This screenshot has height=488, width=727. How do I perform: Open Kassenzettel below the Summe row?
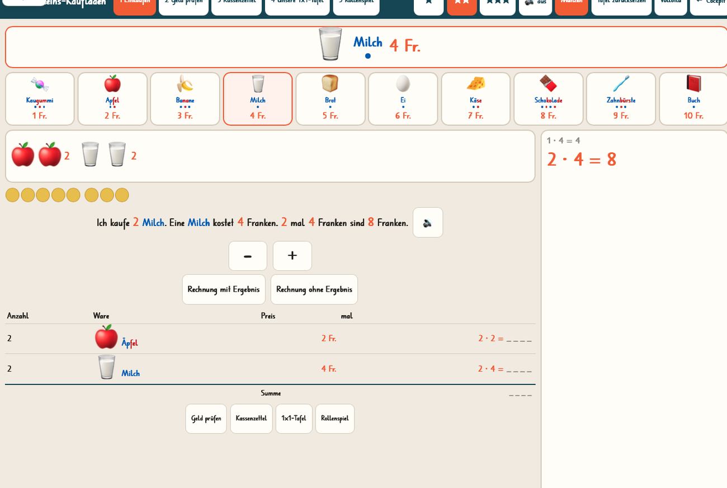click(252, 419)
